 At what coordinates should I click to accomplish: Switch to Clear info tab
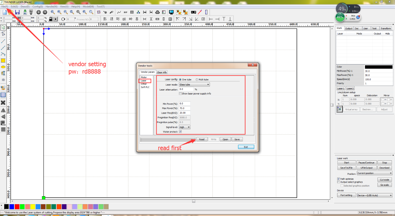pyautogui.click(x=162, y=72)
